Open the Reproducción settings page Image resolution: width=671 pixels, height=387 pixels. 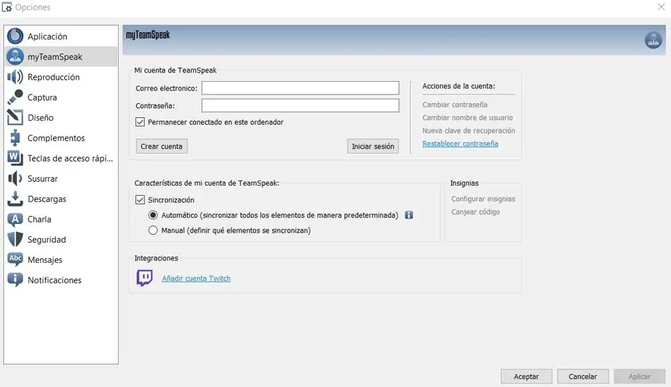coord(61,77)
